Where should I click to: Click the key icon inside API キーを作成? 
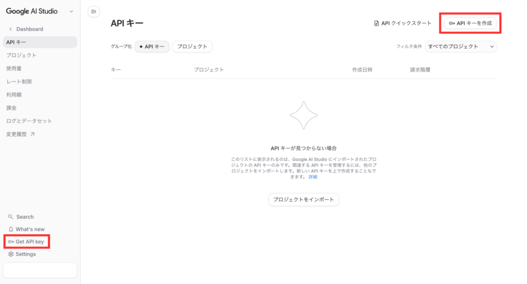pos(452,23)
